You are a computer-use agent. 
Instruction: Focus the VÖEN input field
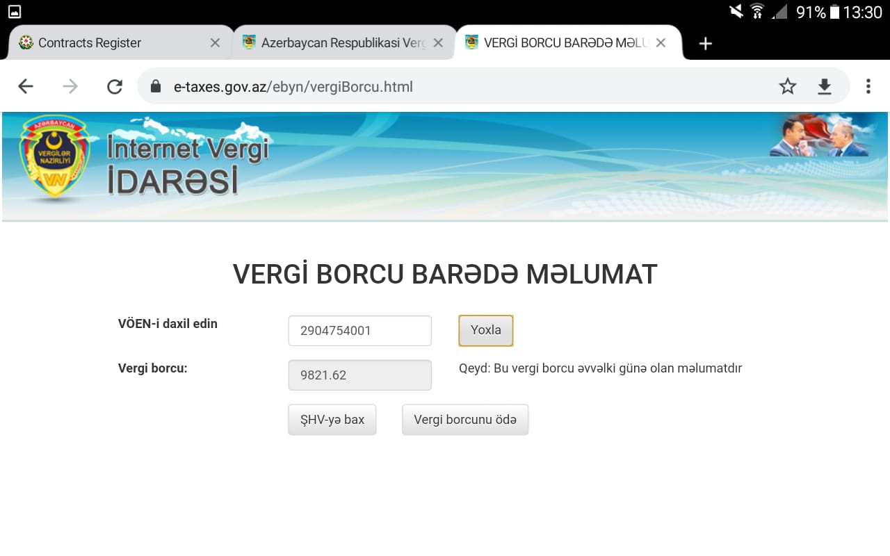359,331
